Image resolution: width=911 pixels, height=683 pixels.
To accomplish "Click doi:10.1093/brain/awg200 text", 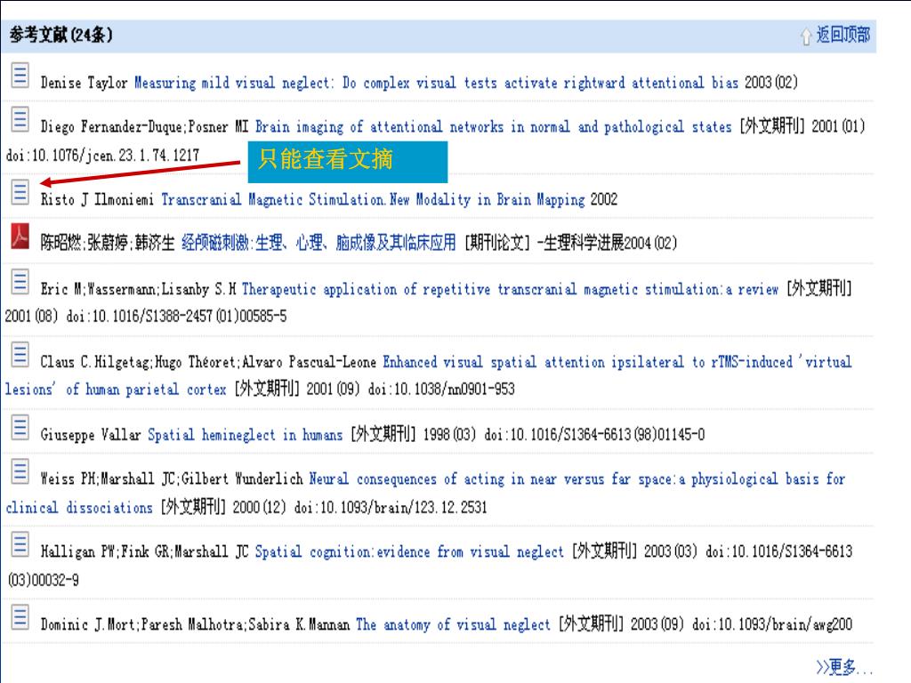I will (x=772, y=624).
